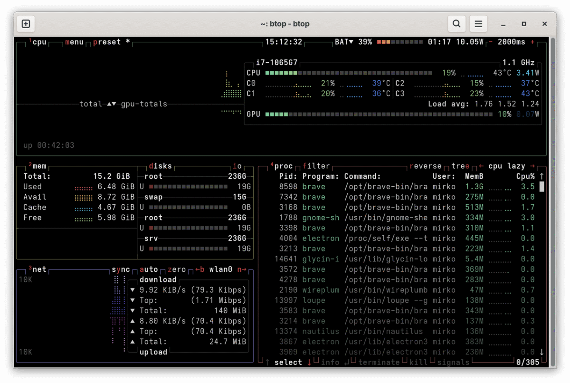
Task: Increase update interval with the plus sign
Action: click(x=532, y=42)
